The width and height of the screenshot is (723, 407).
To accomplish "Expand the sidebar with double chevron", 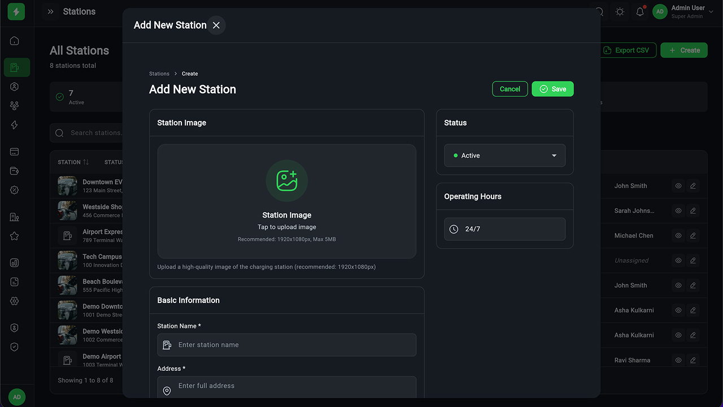I will pyautogui.click(x=51, y=12).
